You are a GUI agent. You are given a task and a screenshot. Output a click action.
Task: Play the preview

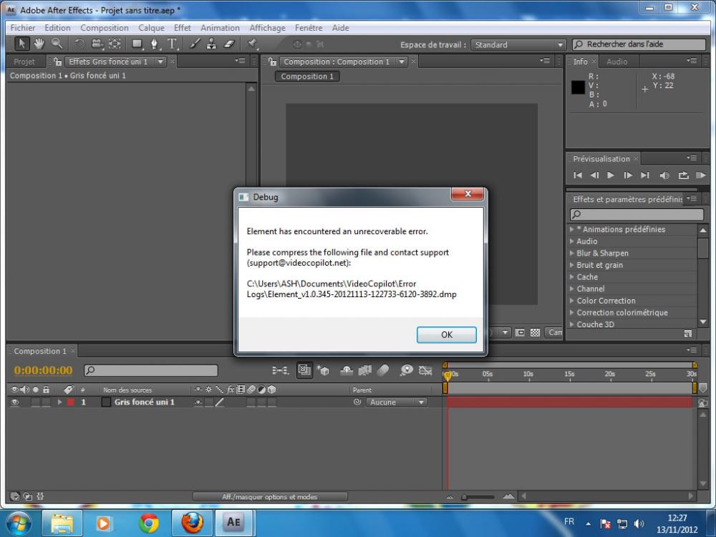611,175
